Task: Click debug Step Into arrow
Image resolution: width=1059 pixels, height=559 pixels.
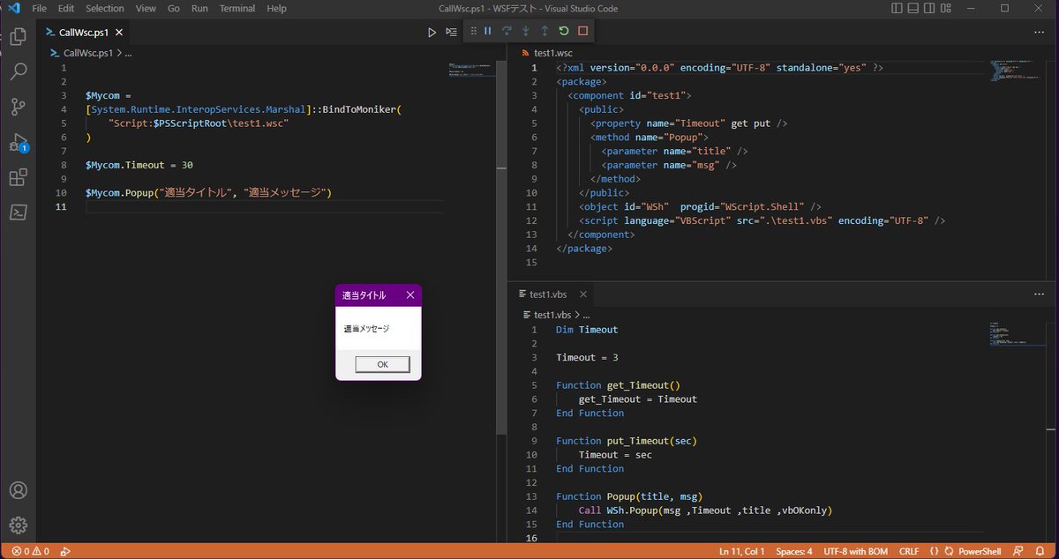Action: point(526,31)
